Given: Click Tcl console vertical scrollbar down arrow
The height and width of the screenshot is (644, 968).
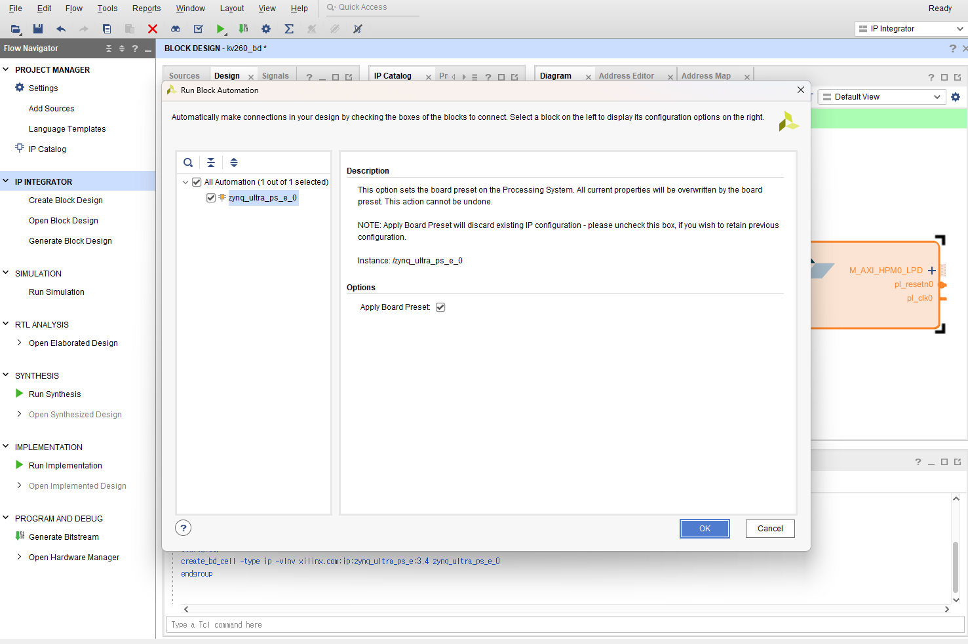Looking at the screenshot, I should (x=956, y=599).
